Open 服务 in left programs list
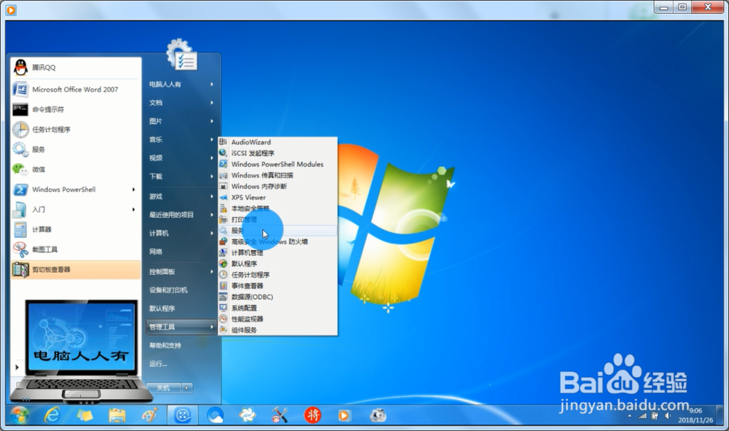 pos(76,150)
